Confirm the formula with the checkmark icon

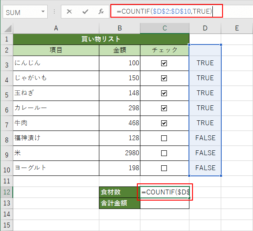tap(85, 11)
